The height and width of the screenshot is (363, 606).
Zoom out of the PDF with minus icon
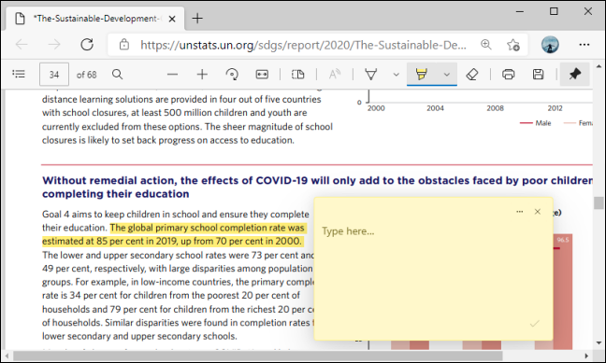point(172,74)
